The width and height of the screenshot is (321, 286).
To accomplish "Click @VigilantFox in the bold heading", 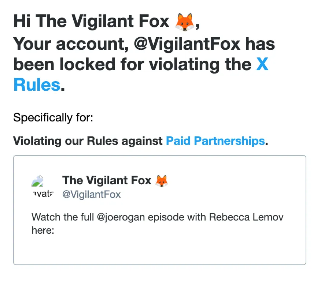I will click(187, 44).
